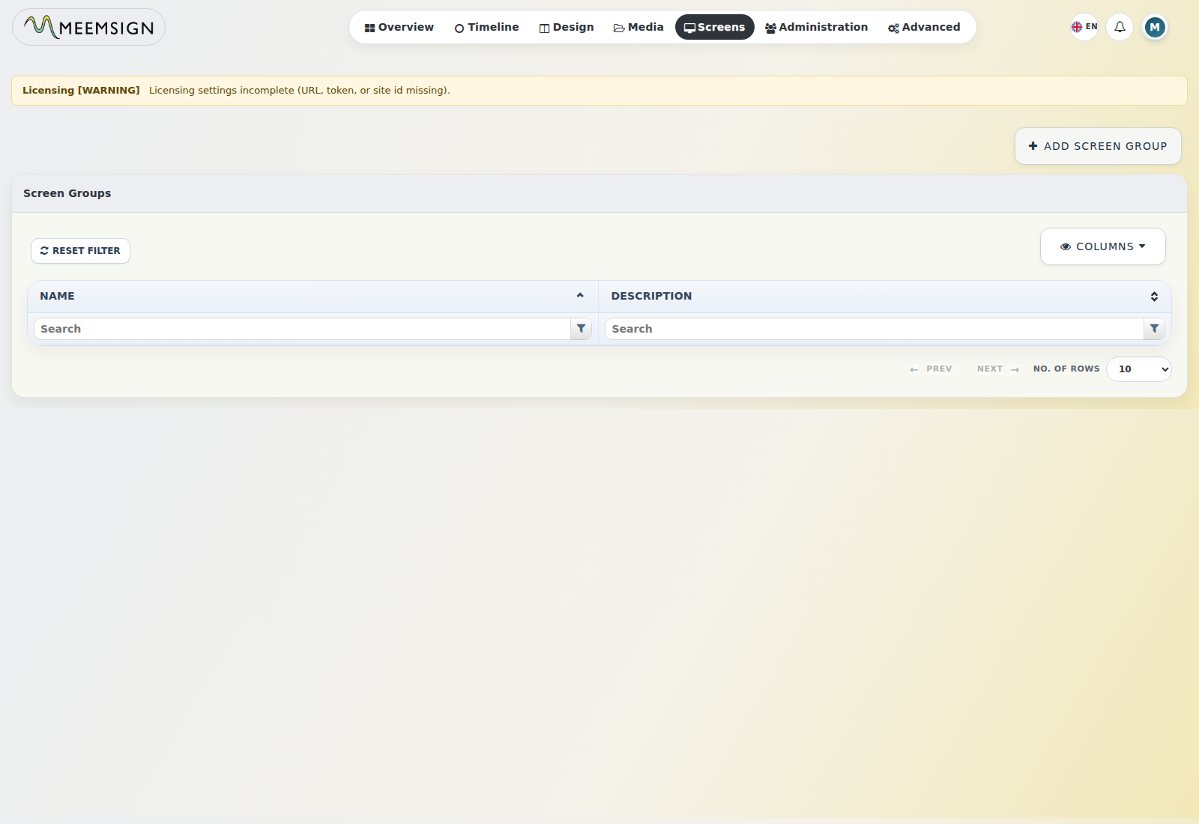Open notifications bell

[x=1120, y=27]
